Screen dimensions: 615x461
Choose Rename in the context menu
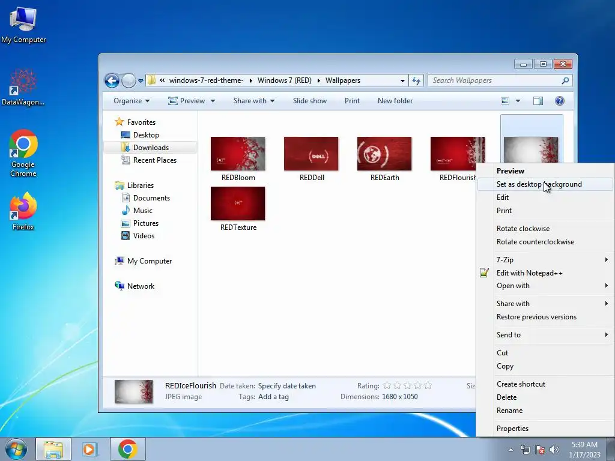pos(545,411)
